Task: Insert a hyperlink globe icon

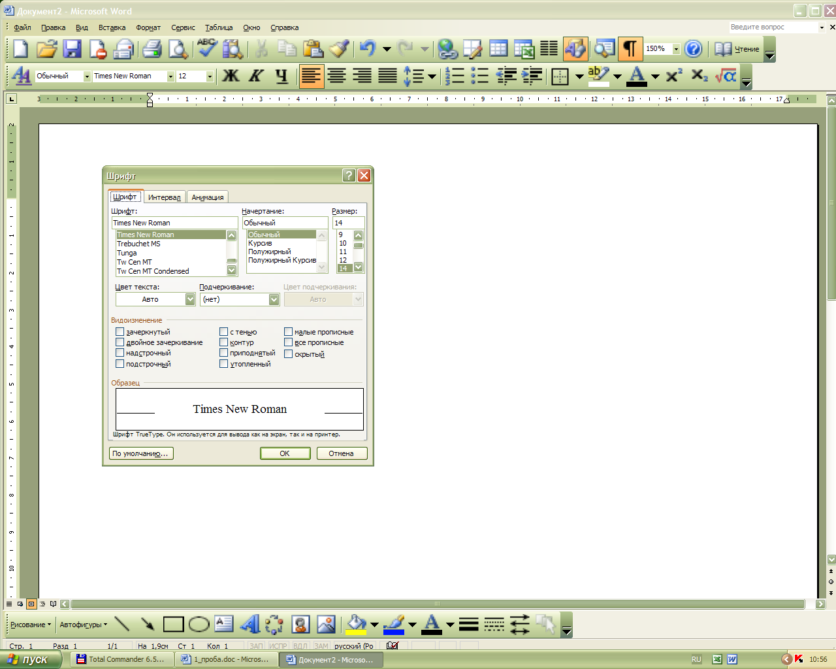Action: 447,49
